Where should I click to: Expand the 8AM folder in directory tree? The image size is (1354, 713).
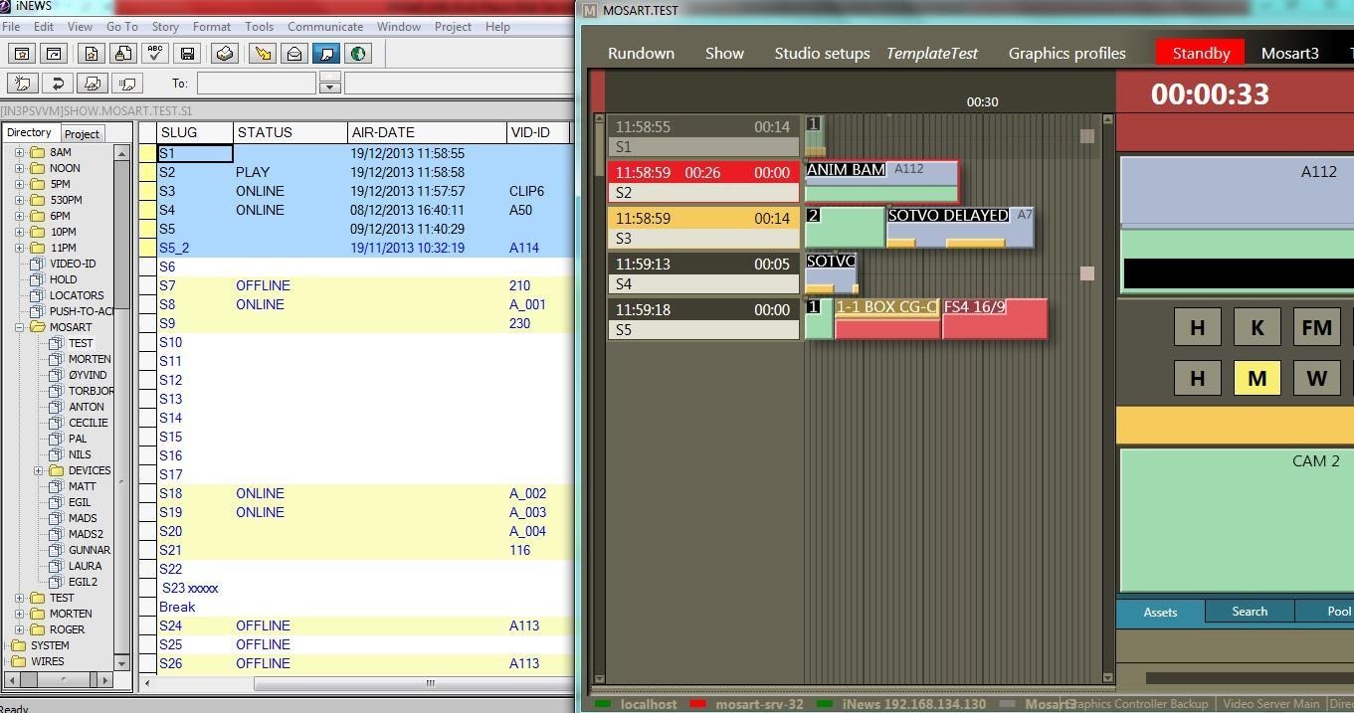click(x=19, y=152)
